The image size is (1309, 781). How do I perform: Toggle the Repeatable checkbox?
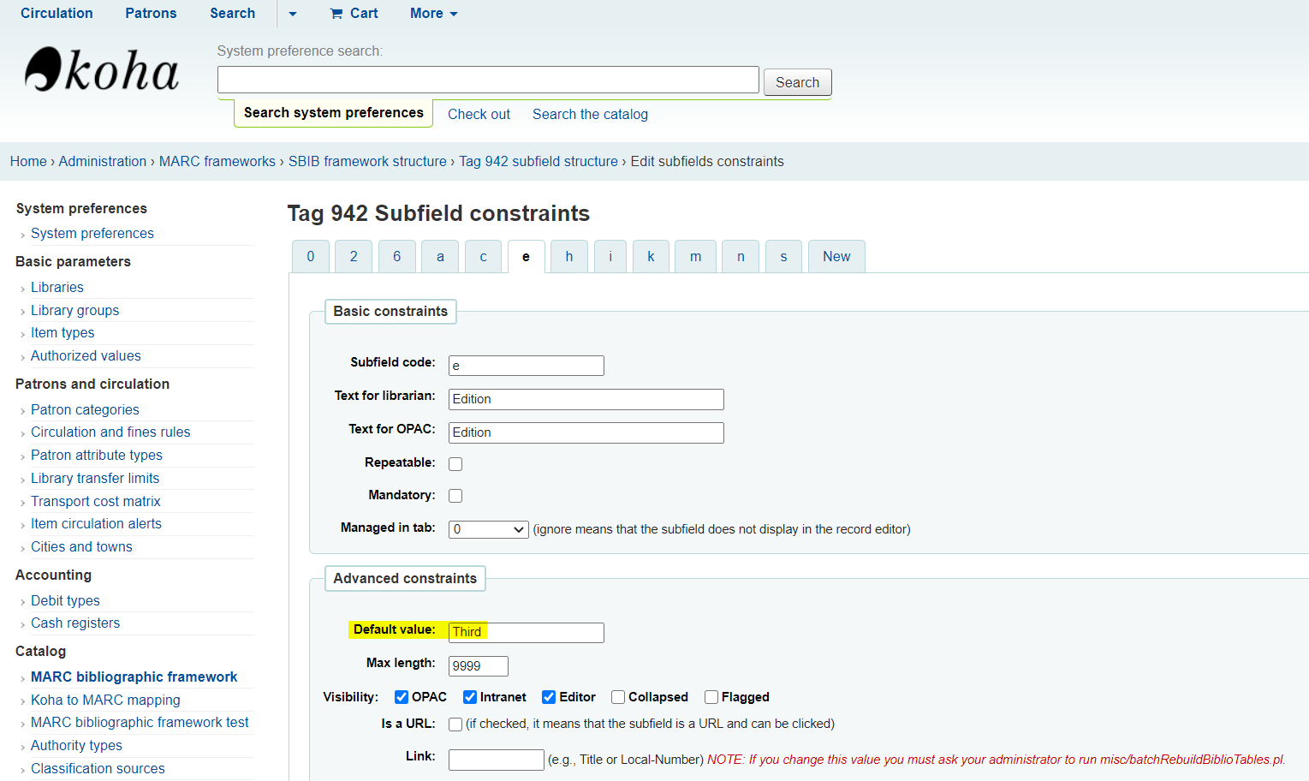455,464
